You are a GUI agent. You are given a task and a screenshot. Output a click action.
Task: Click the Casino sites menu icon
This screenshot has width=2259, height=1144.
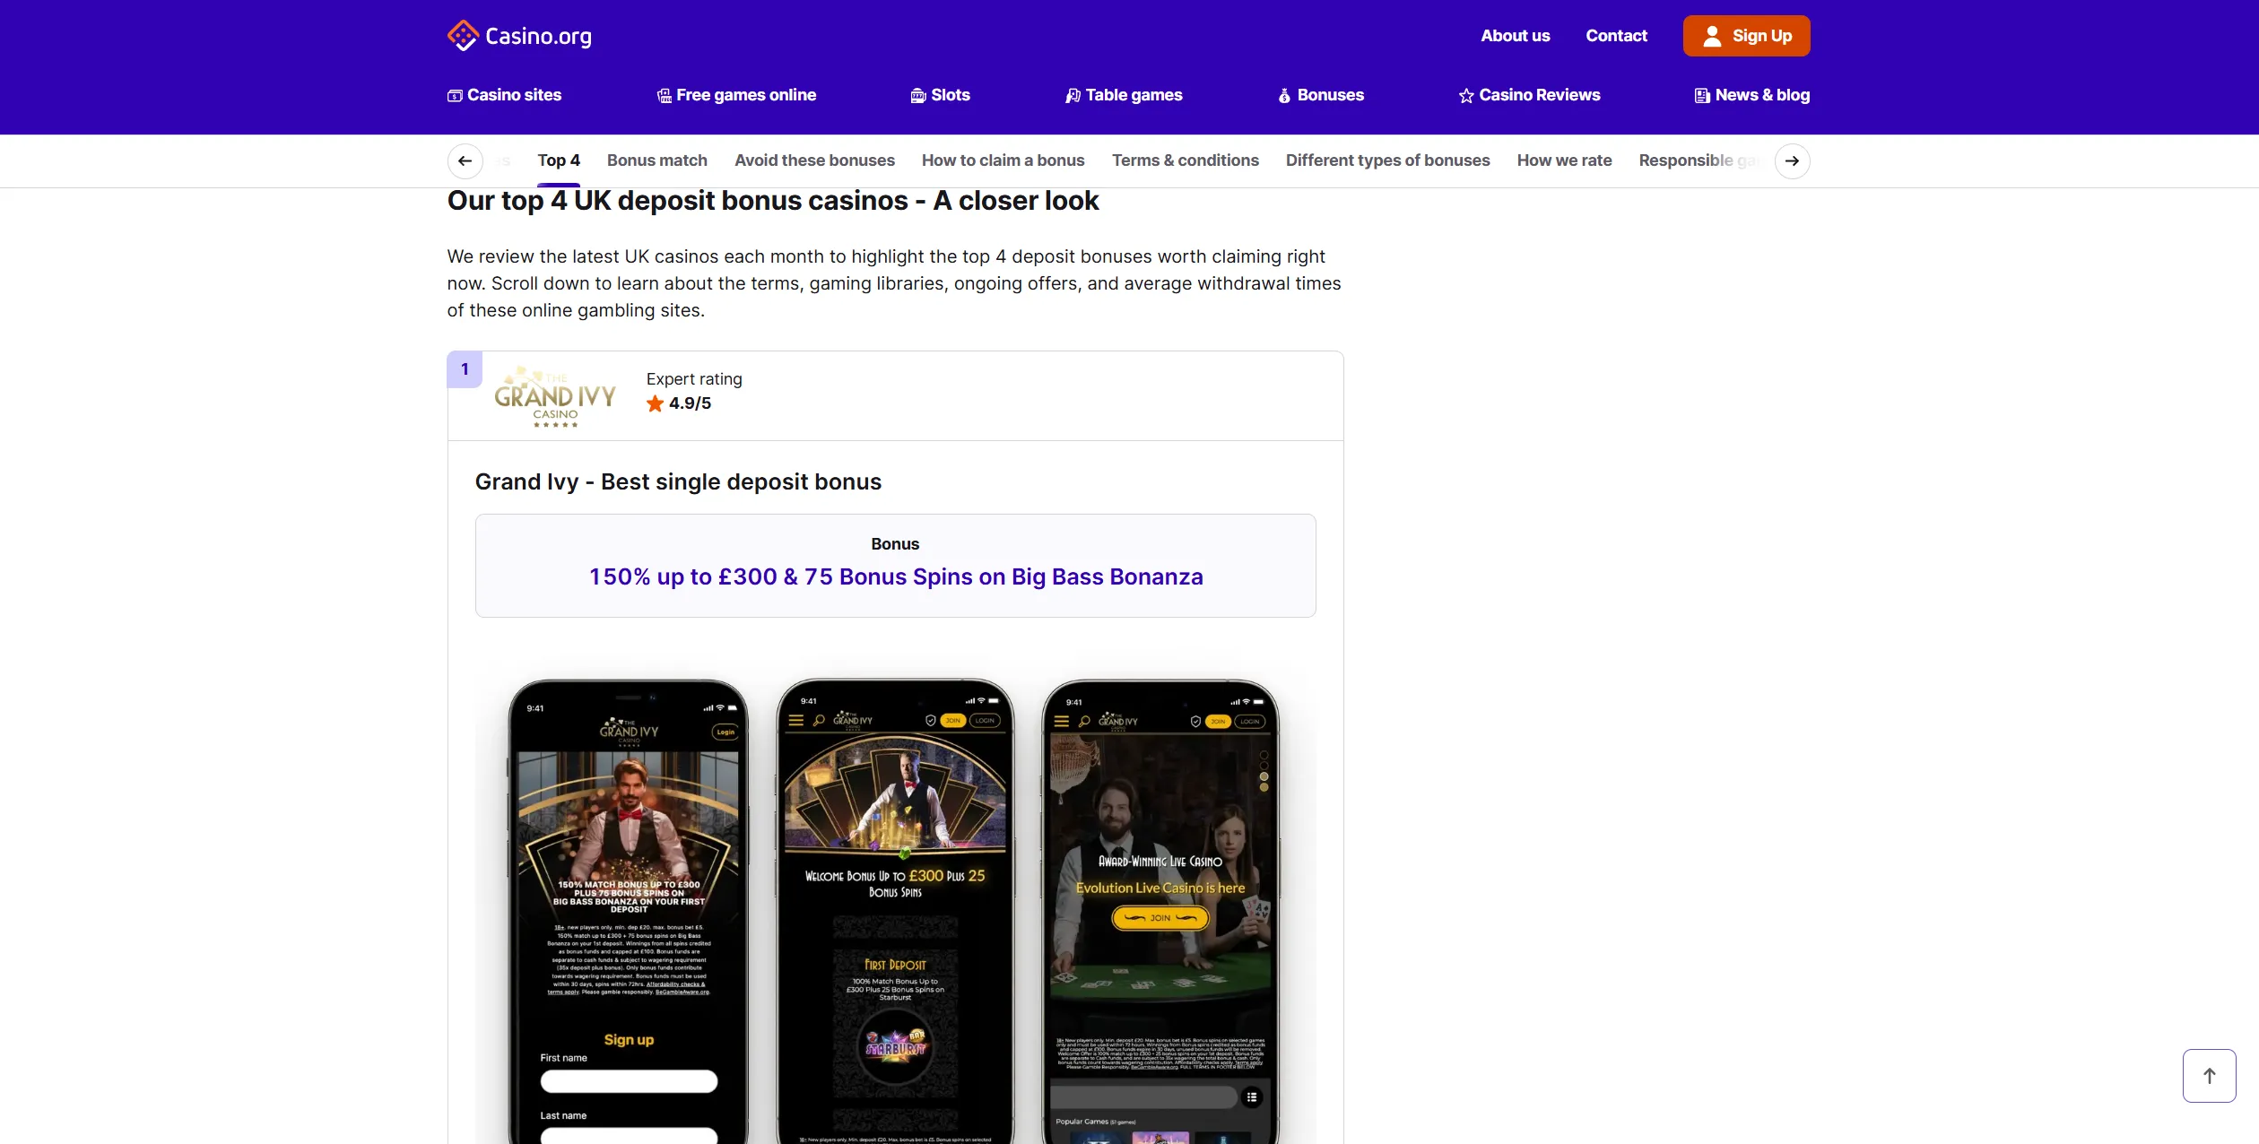click(455, 96)
